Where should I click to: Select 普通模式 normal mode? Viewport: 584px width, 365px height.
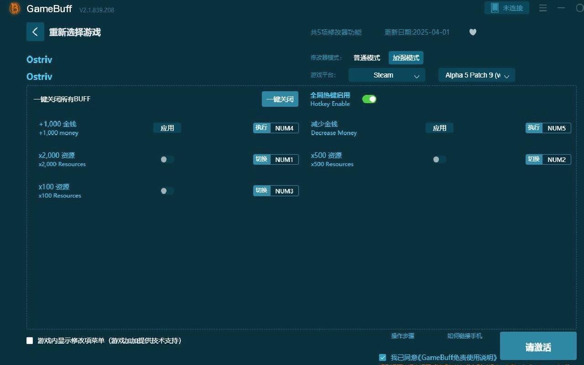coord(367,58)
